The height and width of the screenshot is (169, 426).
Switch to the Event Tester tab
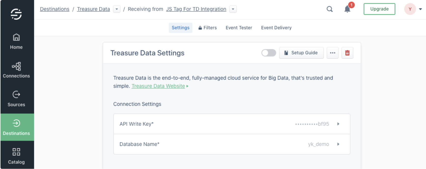pyautogui.click(x=239, y=28)
